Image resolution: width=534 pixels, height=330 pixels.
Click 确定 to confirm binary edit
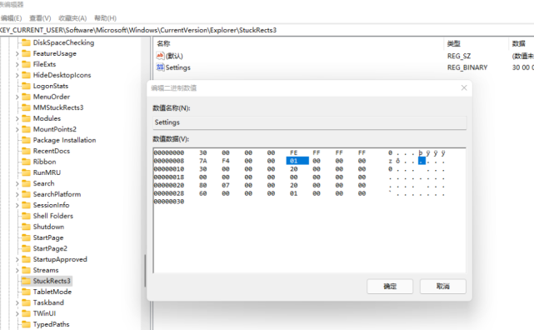(x=390, y=287)
